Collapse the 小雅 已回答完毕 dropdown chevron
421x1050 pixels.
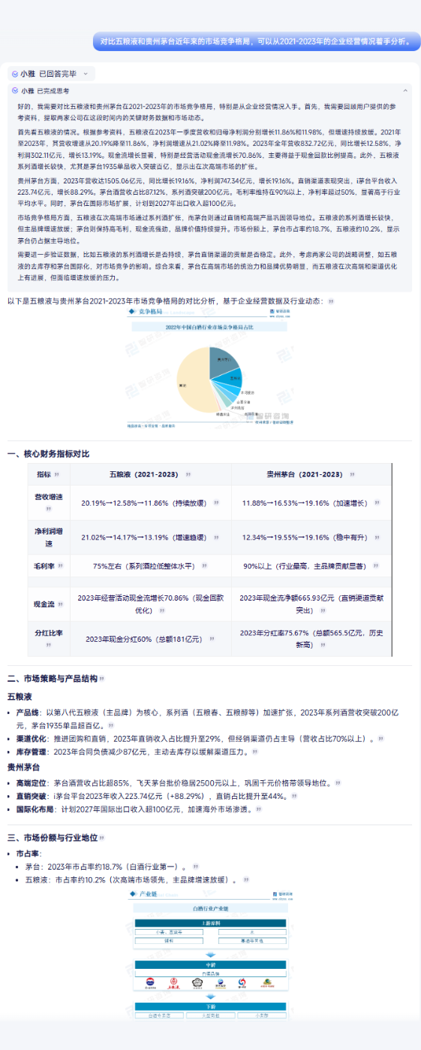pos(85,74)
